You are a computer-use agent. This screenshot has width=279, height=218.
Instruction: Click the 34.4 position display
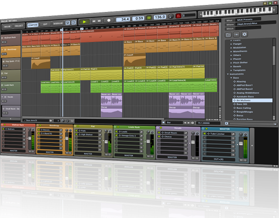pyautogui.click(x=123, y=19)
